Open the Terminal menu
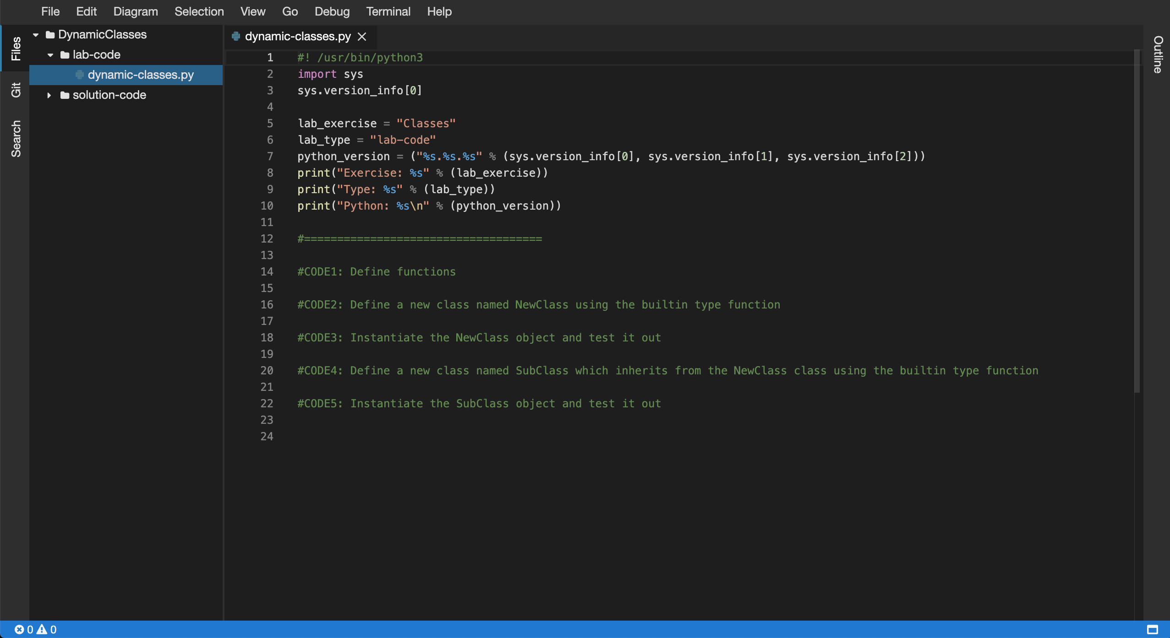Screen dimensions: 1170x638 (388, 11)
